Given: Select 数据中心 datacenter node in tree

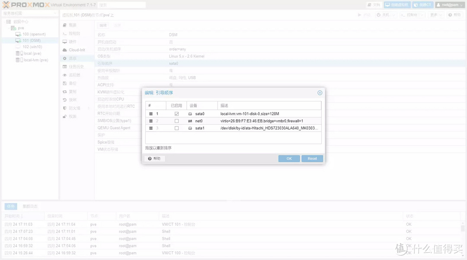Looking at the screenshot, I should tap(21, 22).
